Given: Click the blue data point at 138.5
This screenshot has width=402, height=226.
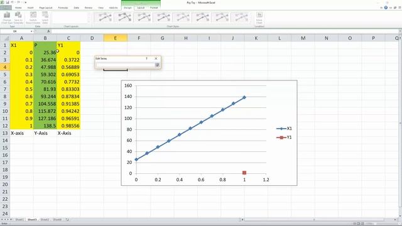Looking at the screenshot, I should tap(244, 97).
